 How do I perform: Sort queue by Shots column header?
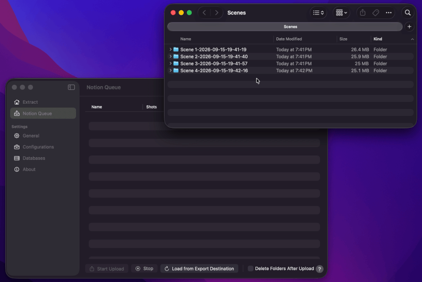pos(151,107)
